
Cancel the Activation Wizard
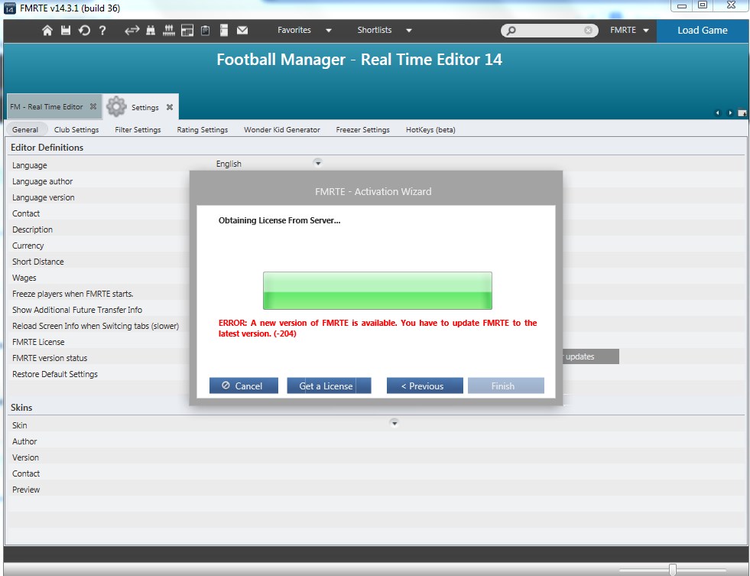243,386
